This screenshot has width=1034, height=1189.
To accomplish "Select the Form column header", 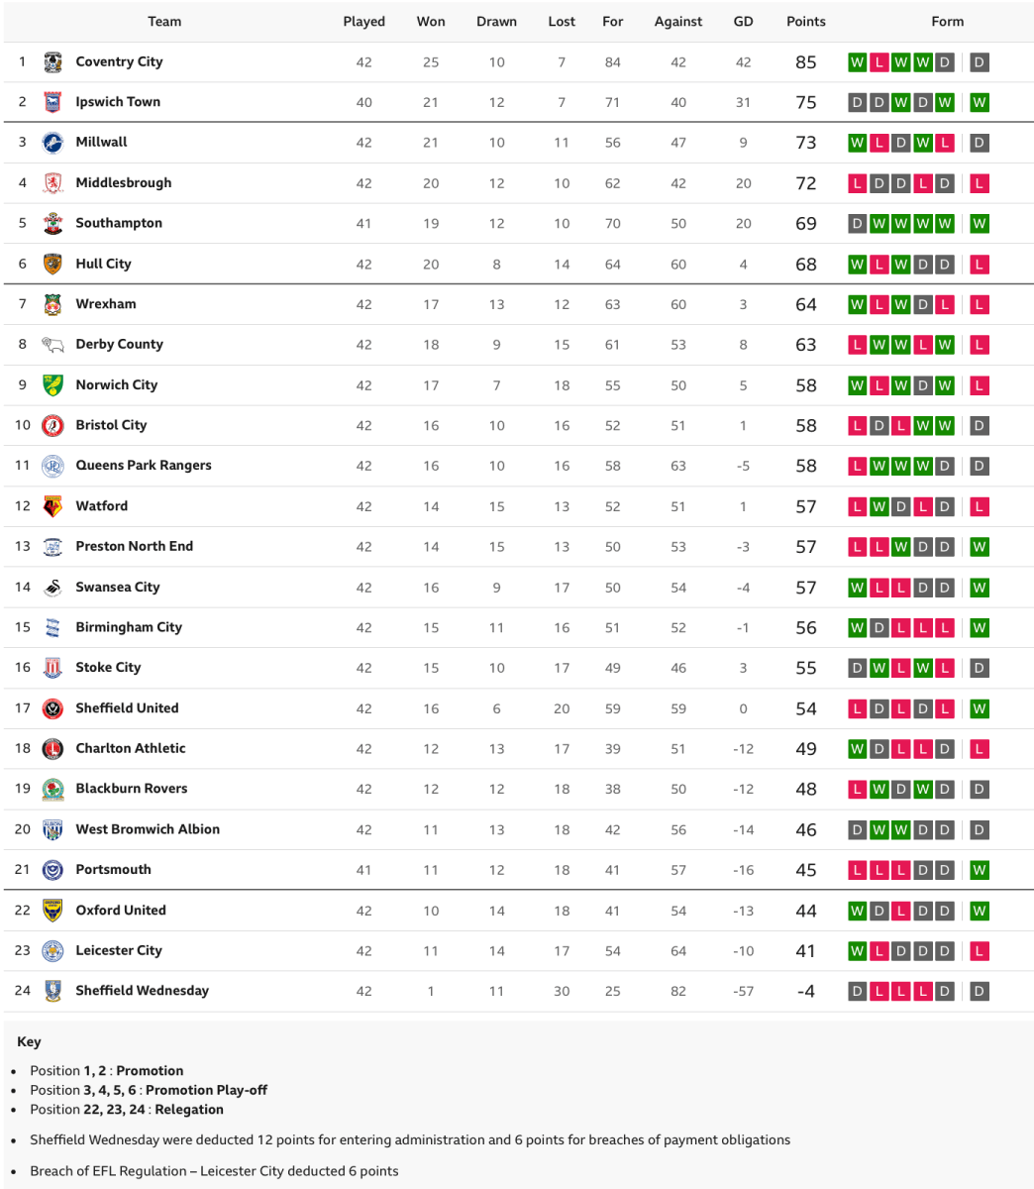I will click(x=947, y=21).
